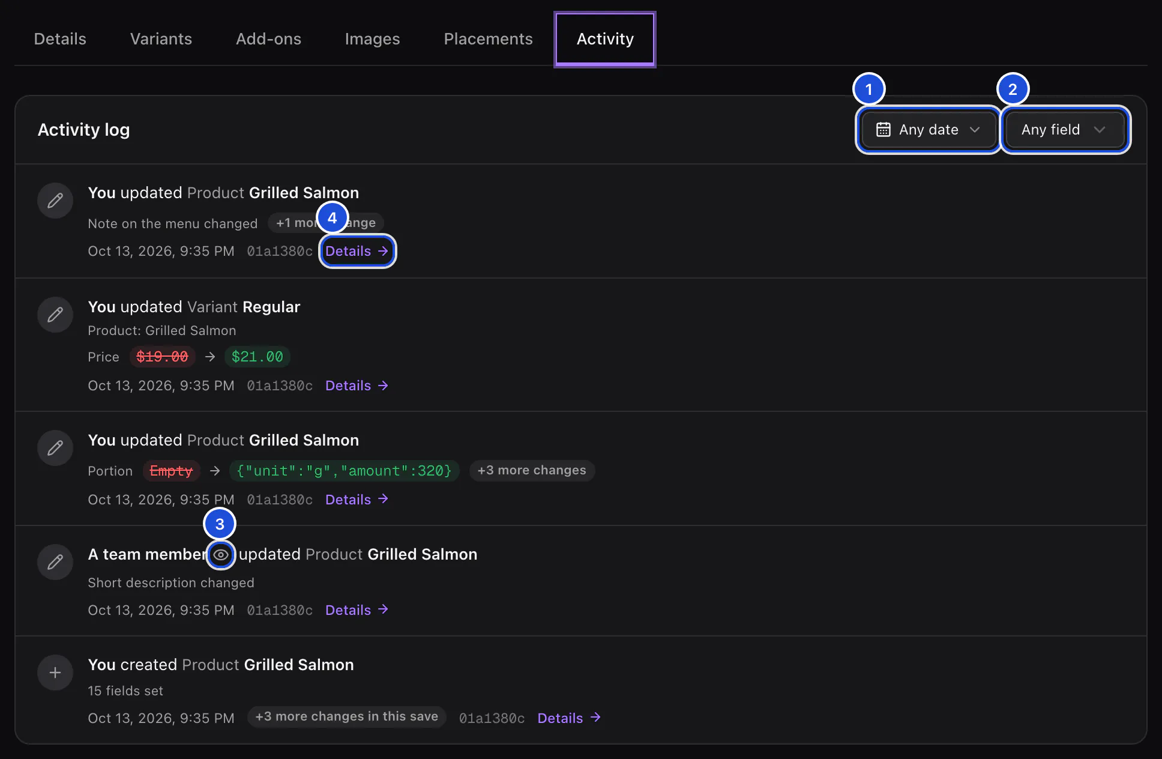
Task: Click pencil icon of Variant Regular entry
Action: 55,315
